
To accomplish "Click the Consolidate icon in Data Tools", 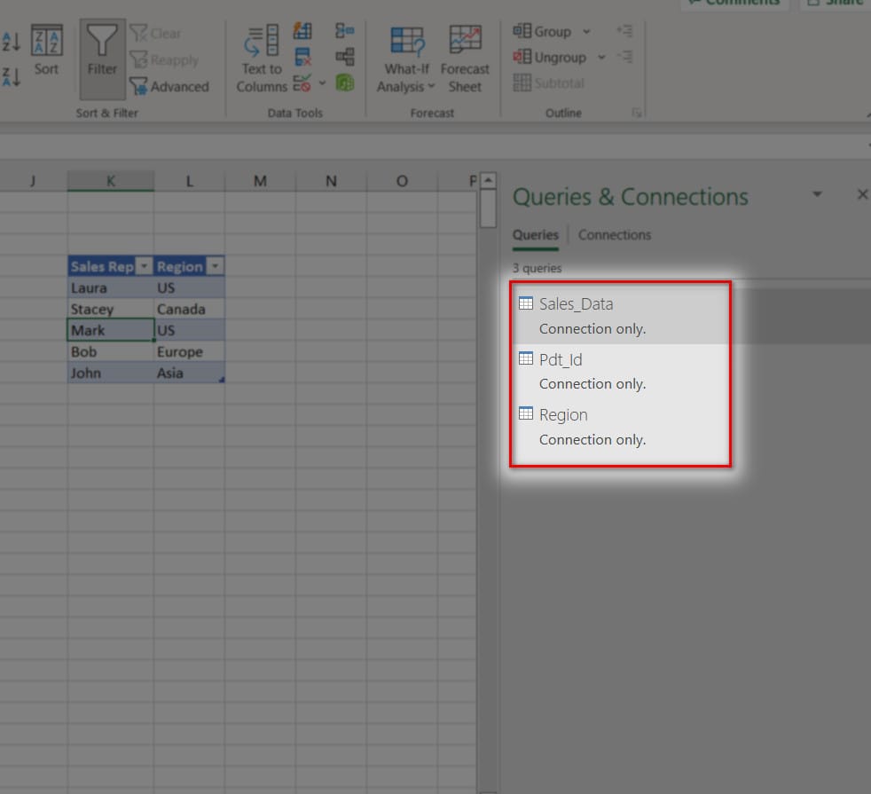I will pyautogui.click(x=344, y=31).
